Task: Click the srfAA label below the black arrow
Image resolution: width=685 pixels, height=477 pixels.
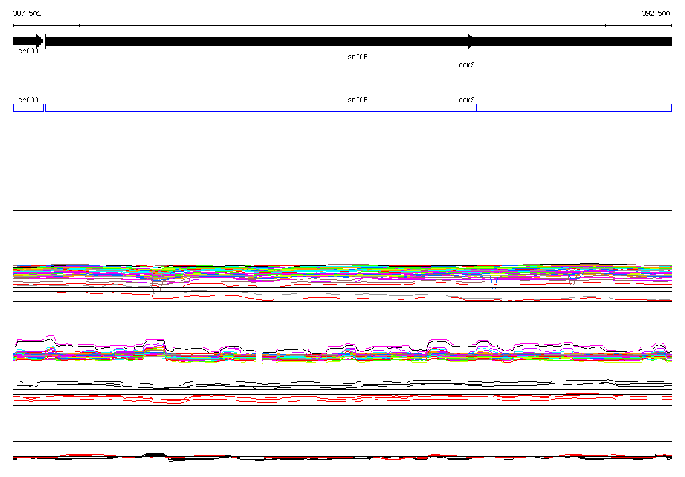Action: (28, 51)
